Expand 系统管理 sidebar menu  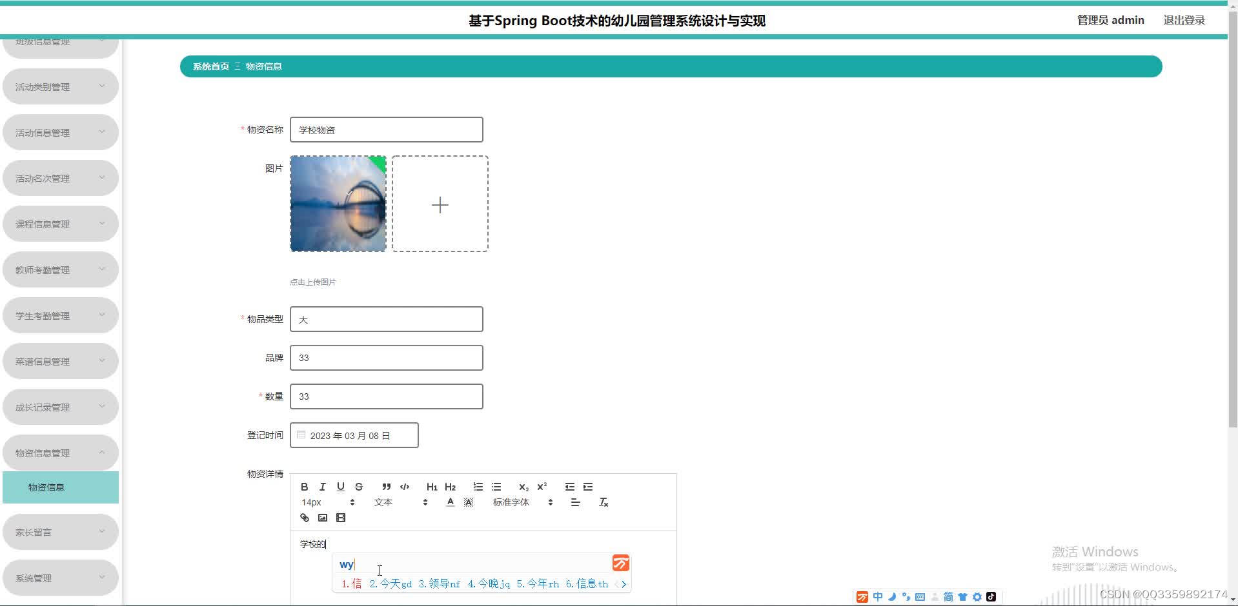(x=61, y=578)
